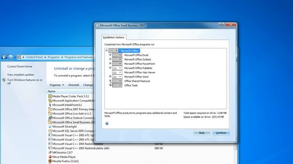Viewport: 293px width, 164px height.
Task: Click shield icon beside Turn Windows features
Action: [x=4, y=80]
